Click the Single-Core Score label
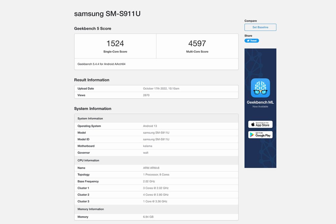 coord(115,52)
